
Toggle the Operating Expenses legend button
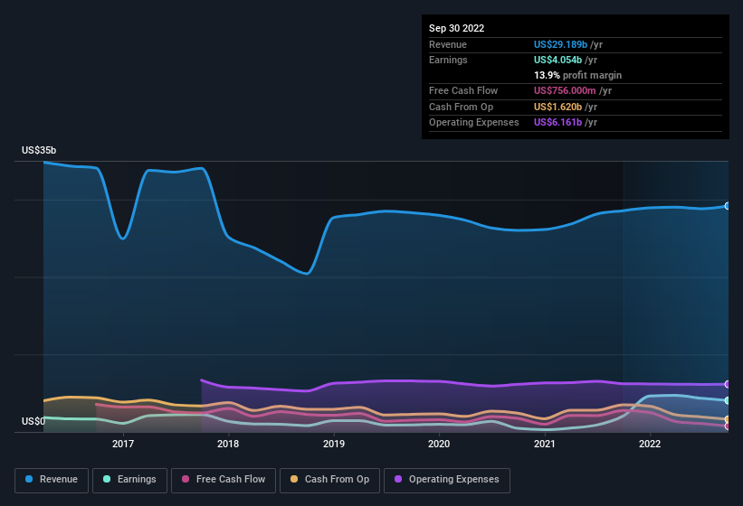pyautogui.click(x=447, y=480)
